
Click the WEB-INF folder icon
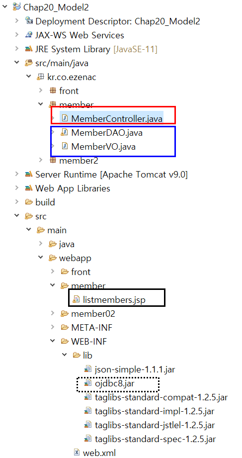(x=65, y=342)
